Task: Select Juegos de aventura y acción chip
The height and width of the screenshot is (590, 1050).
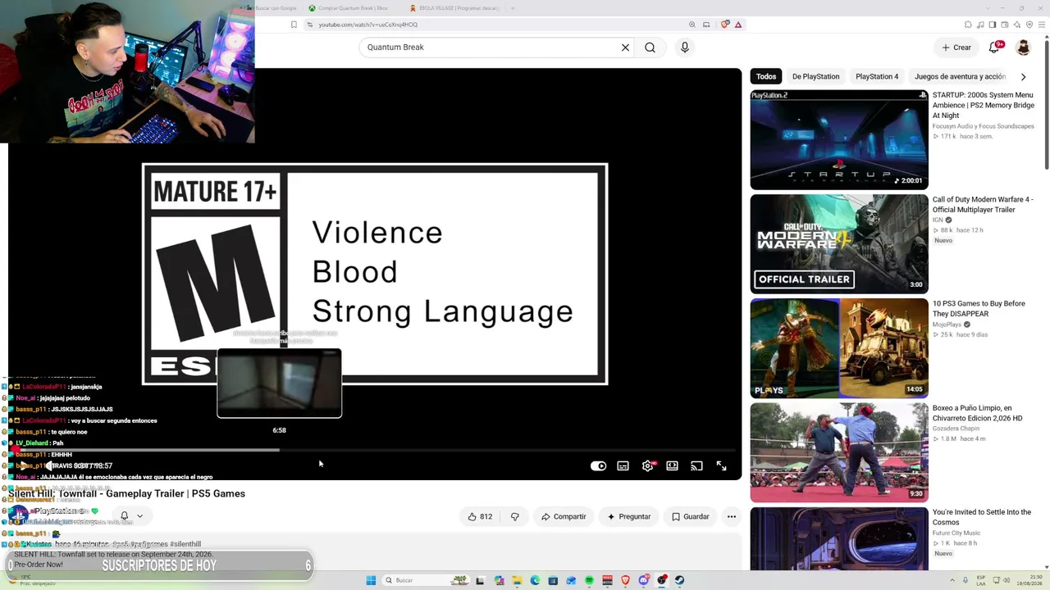Action: tap(960, 77)
